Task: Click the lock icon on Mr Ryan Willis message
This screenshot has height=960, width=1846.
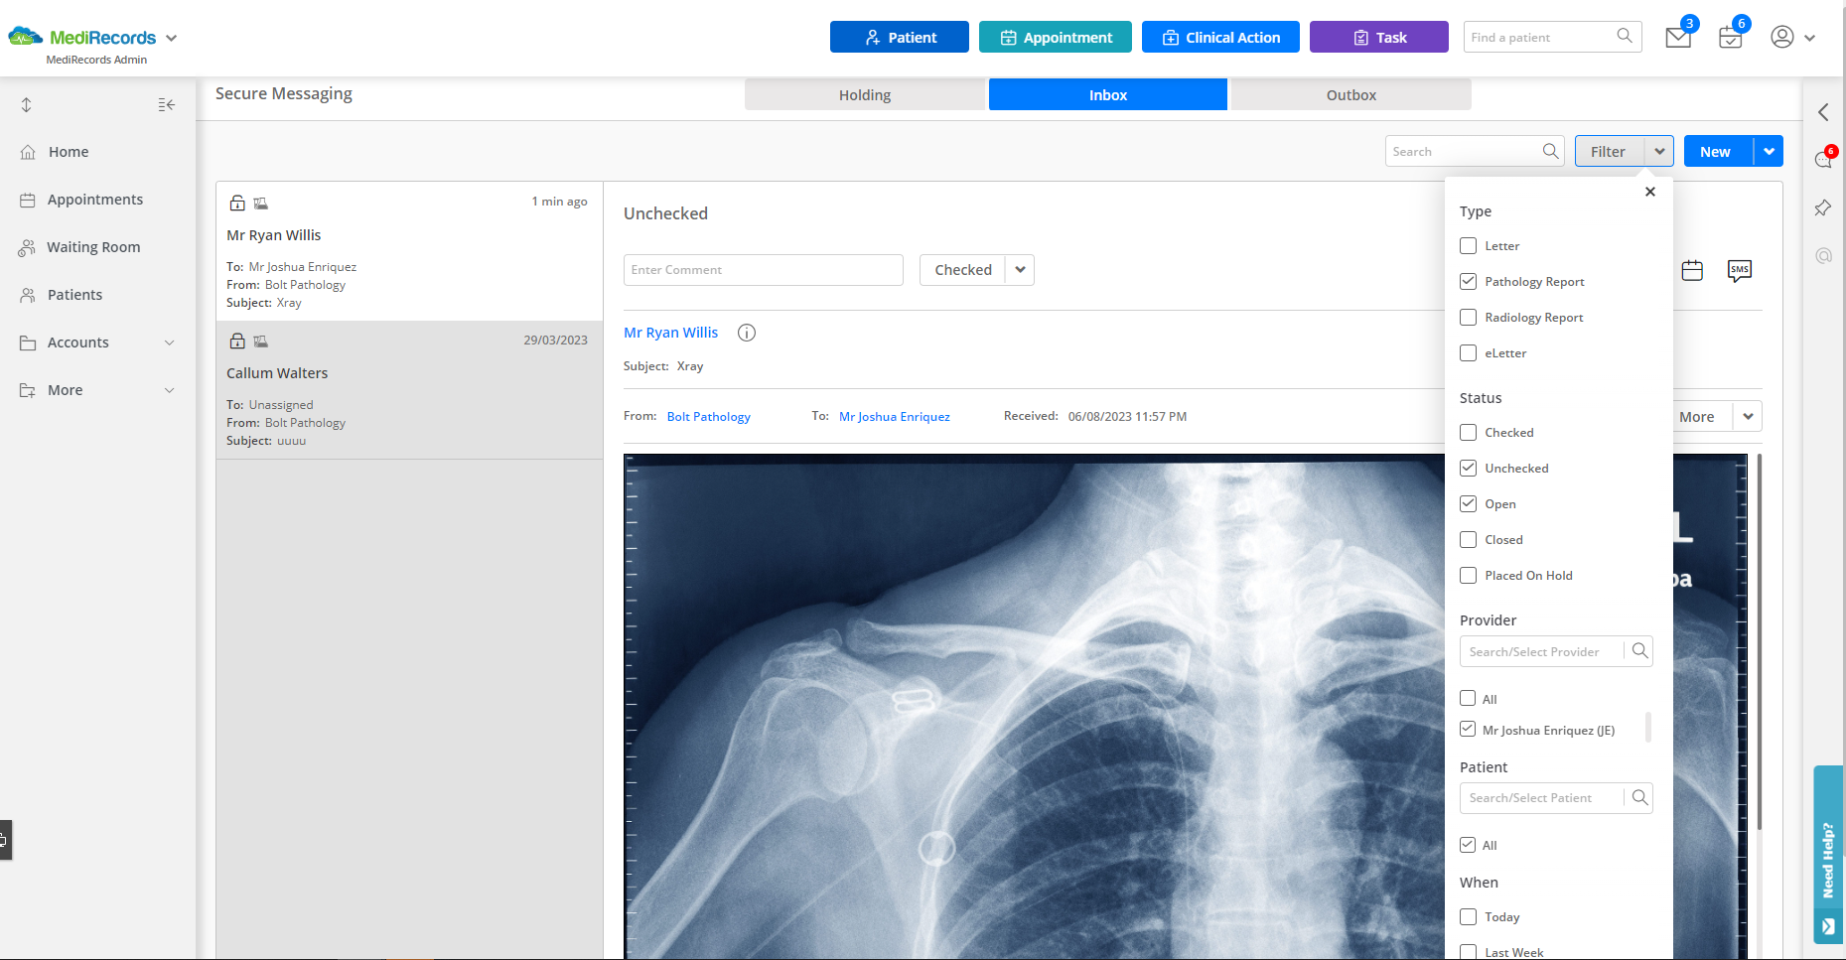Action: click(237, 203)
